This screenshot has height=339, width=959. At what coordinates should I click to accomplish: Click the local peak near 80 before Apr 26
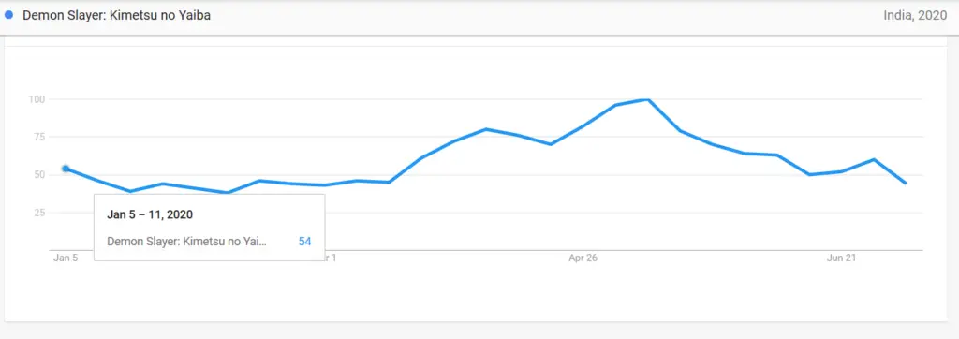pyautogui.click(x=486, y=129)
